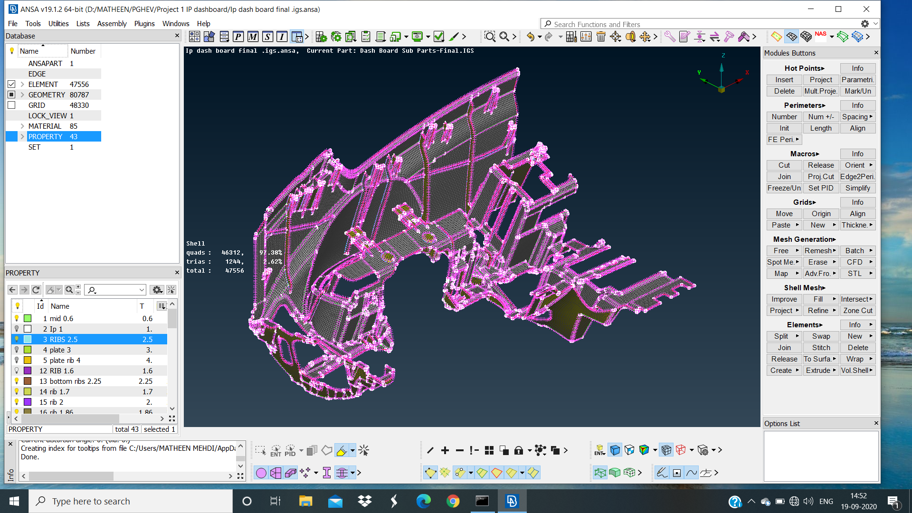Open the search filter dropdown in PROPERTY panel
Viewport: 912px width, 513px height.
[141, 289]
